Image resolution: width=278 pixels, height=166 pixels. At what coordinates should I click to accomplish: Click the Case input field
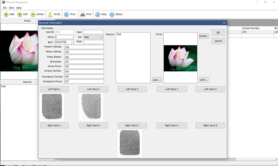[x=93, y=32]
